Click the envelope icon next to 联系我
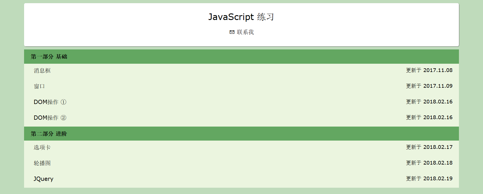Viewport: 483px width, 194px height. click(x=231, y=32)
